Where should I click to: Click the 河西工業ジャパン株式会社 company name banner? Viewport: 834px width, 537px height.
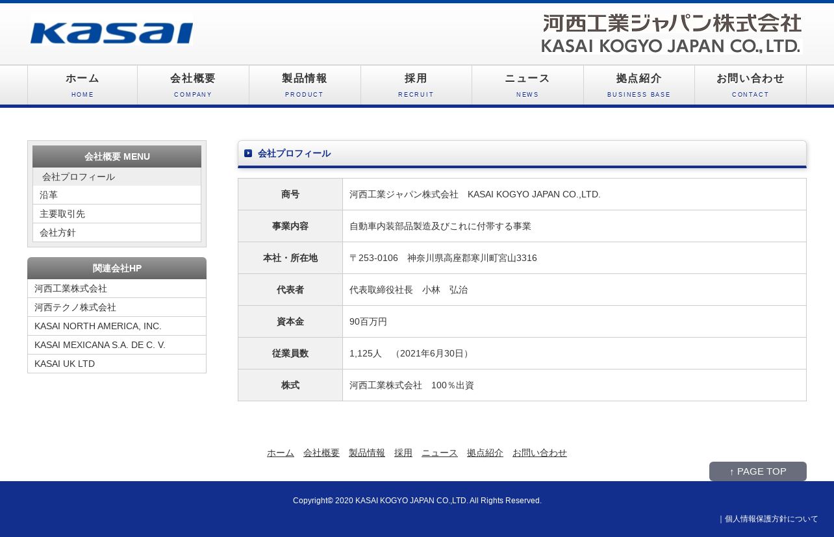pos(672,34)
